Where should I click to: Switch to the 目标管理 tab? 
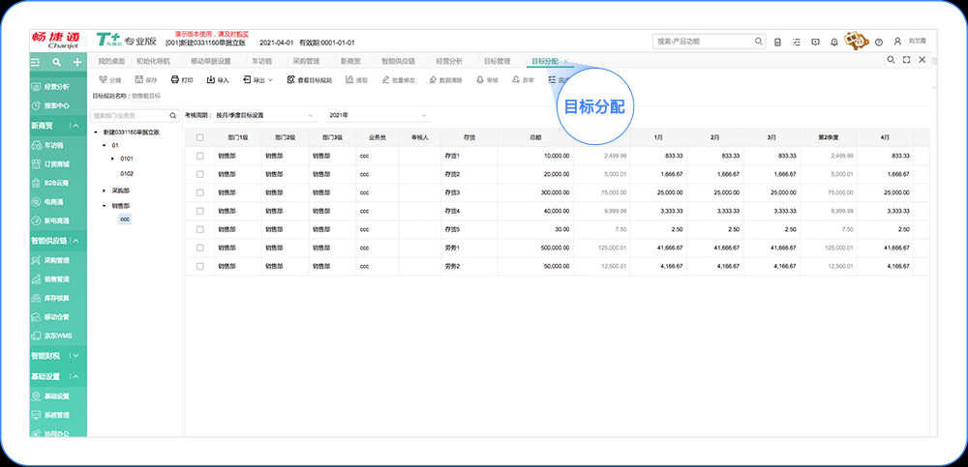point(497,61)
